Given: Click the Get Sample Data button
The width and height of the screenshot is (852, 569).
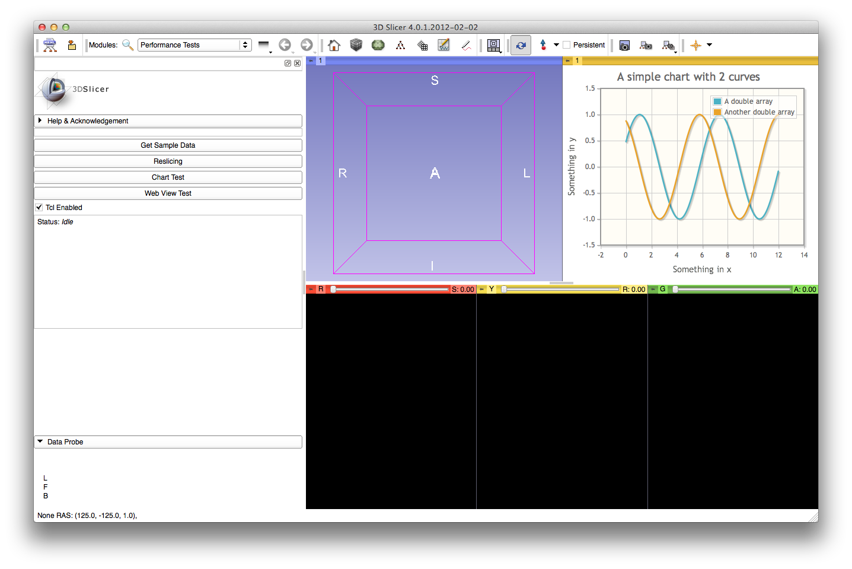Looking at the screenshot, I should pyautogui.click(x=168, y=145).
